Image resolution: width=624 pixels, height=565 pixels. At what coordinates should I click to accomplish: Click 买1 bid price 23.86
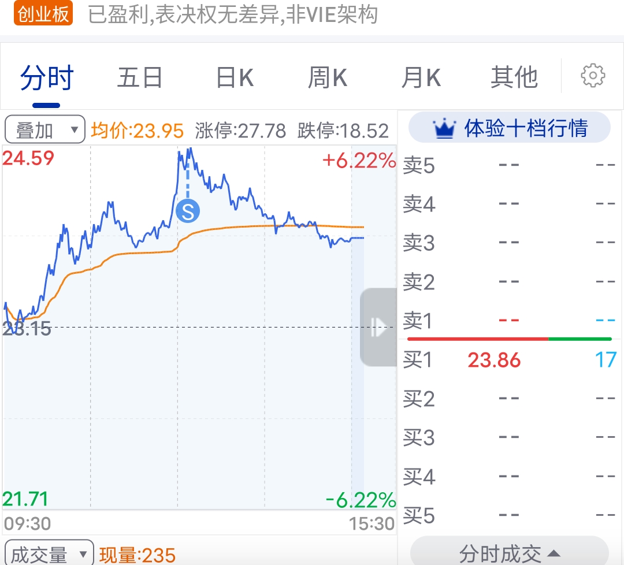click(494, 360)
